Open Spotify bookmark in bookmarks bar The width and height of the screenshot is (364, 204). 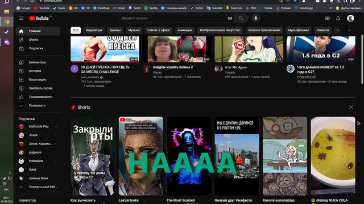pos(151,8)
